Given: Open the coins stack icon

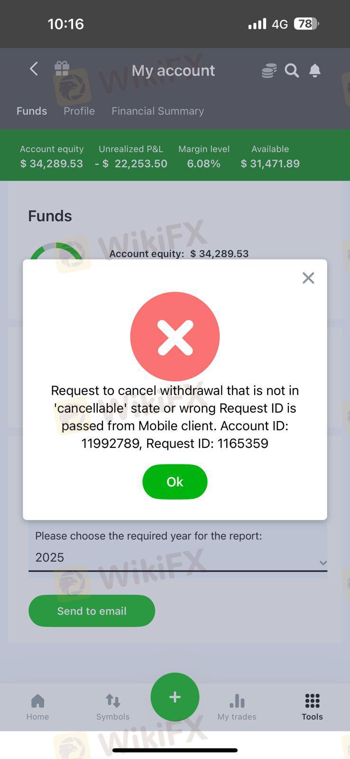Looking at the screenshot, I should (269, 71).
